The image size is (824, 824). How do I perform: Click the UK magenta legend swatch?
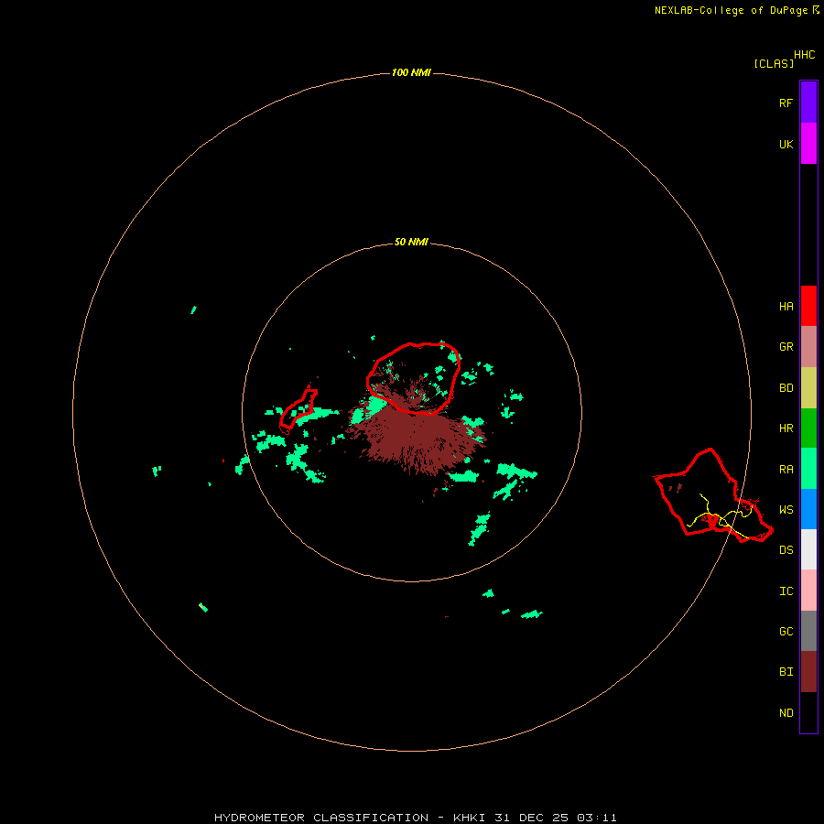(x=808, y=144)
